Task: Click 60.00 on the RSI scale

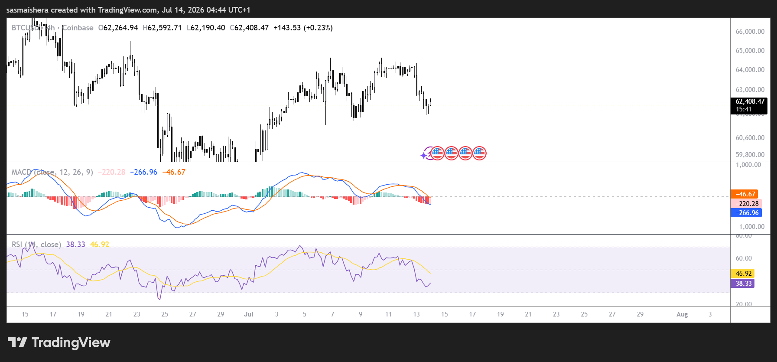Action: pos(744,258)
